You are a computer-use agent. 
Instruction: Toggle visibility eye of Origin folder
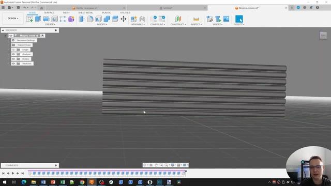click(13, 50)
